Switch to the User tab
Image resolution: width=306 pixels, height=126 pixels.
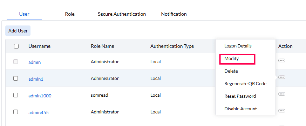[24, 14]
